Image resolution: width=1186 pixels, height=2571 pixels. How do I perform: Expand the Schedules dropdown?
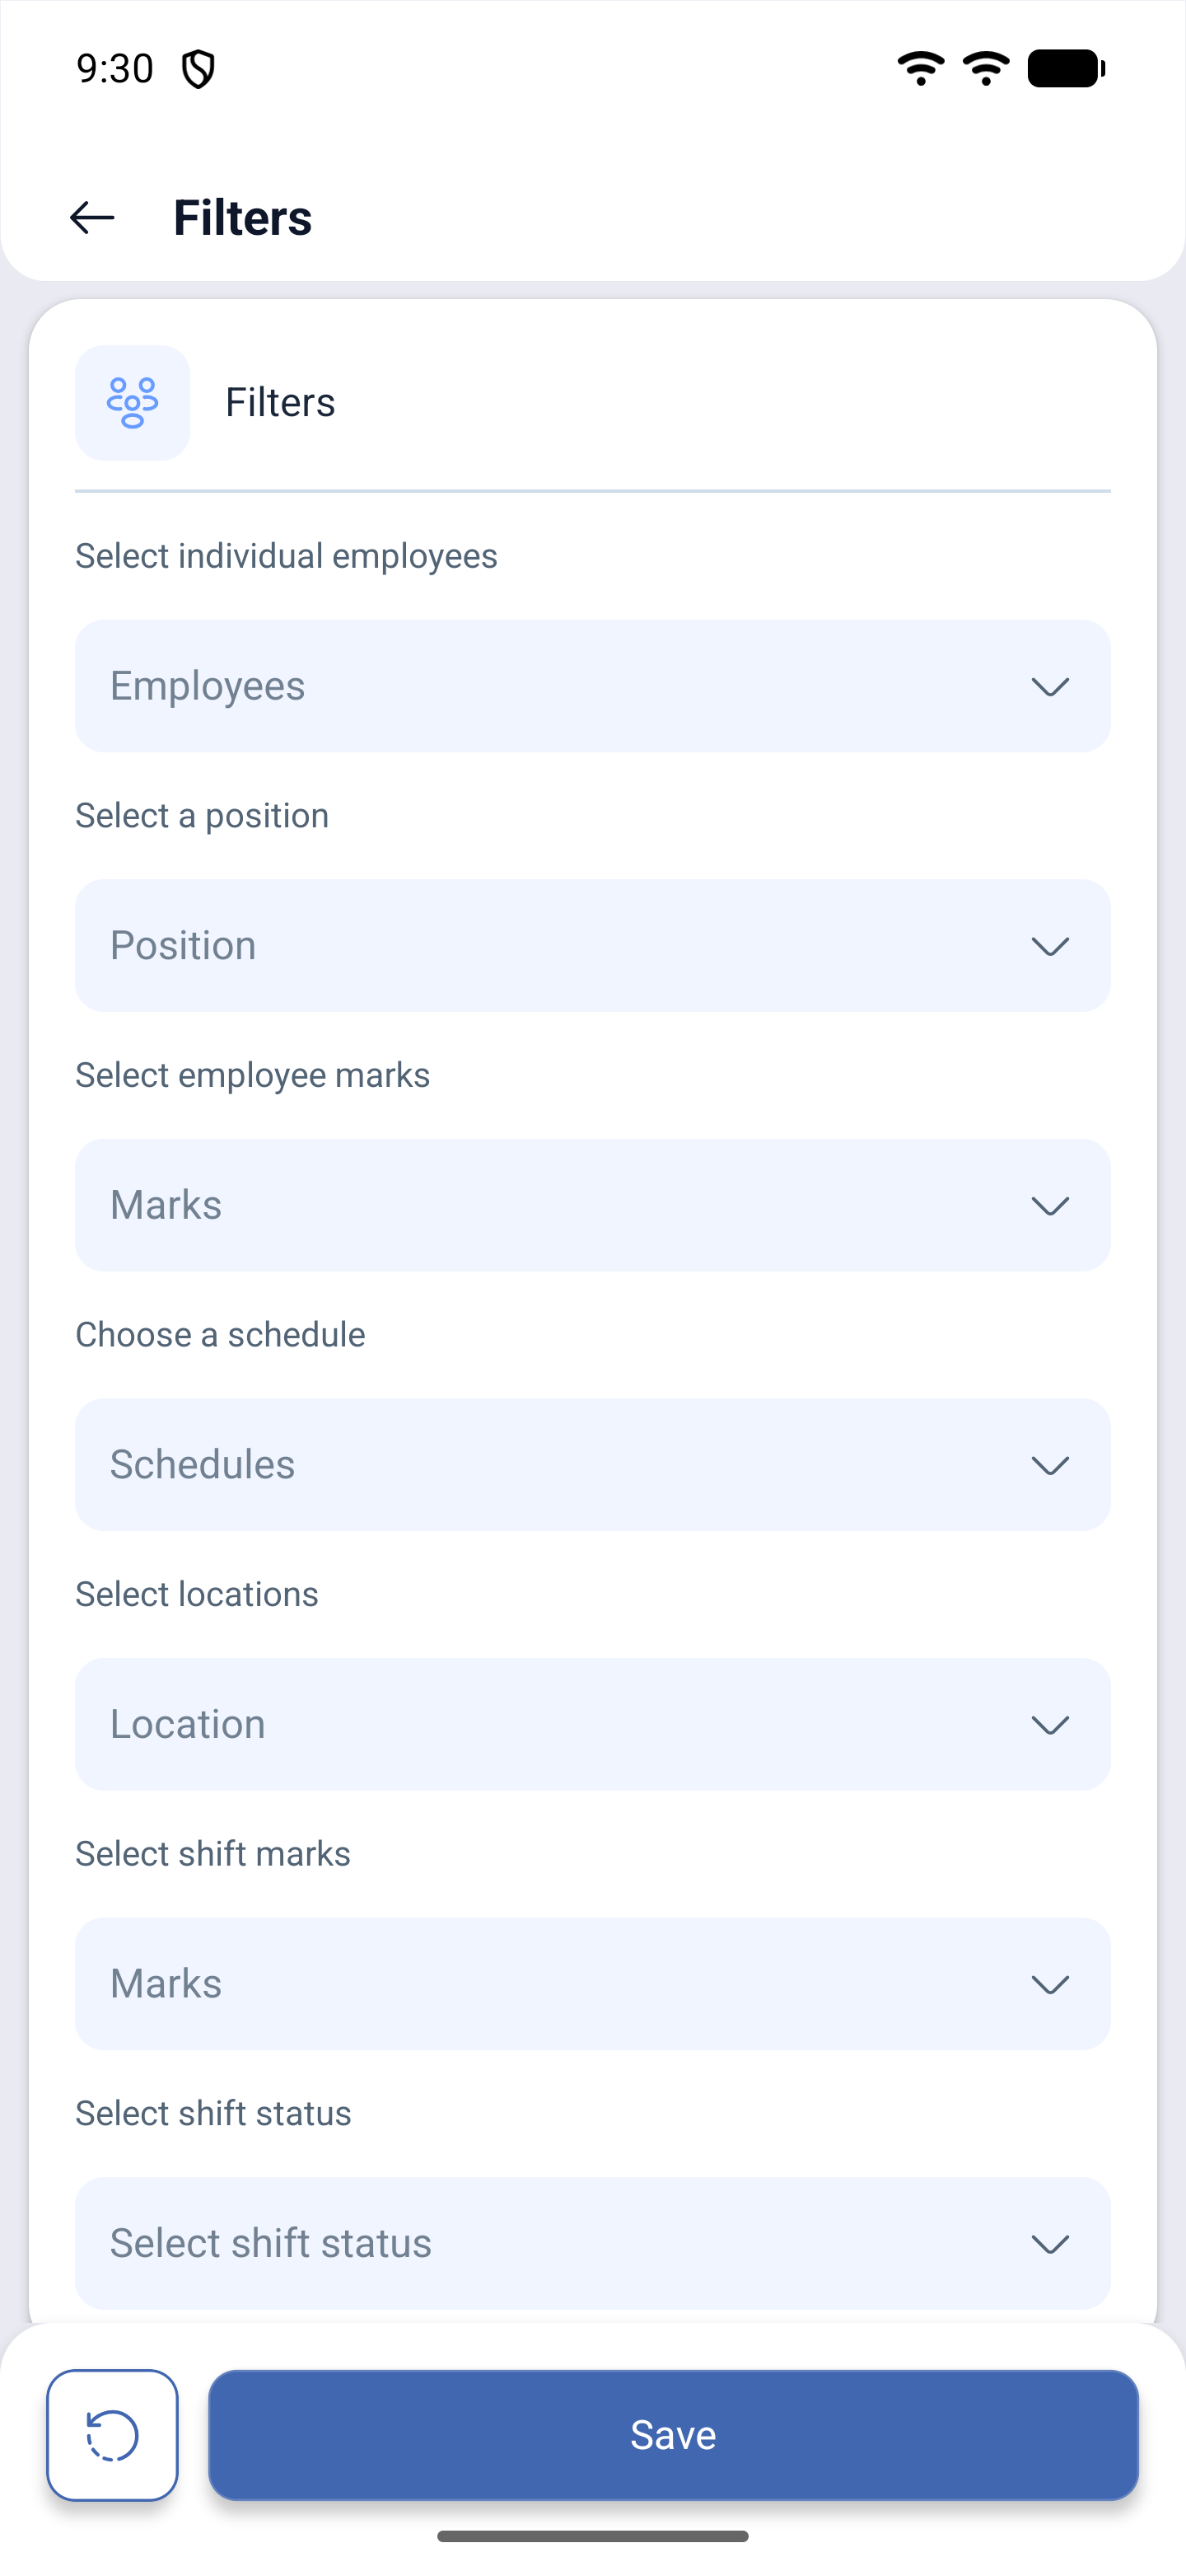tap(592, 1464)
